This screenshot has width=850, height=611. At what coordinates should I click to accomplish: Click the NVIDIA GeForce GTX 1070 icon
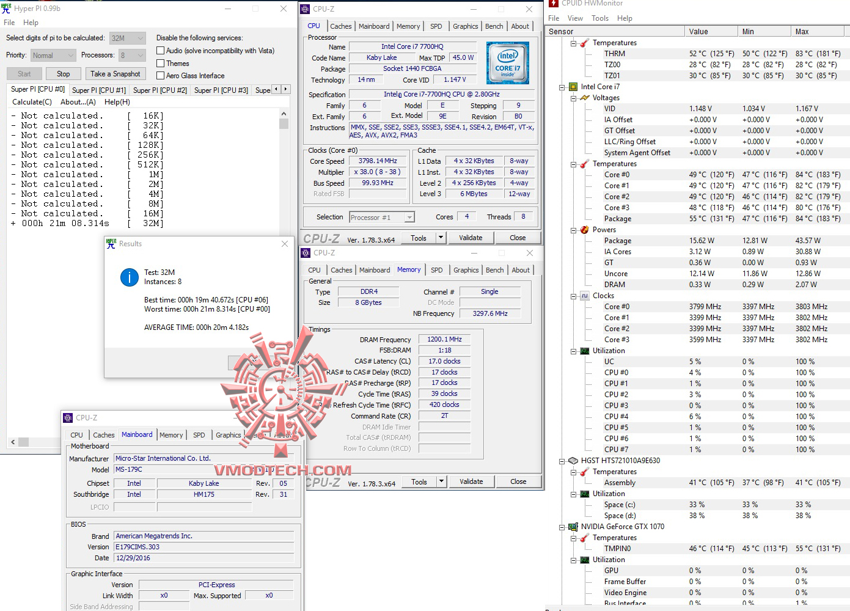573,527
